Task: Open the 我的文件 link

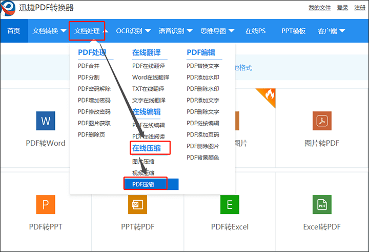Action: [320, 8]
